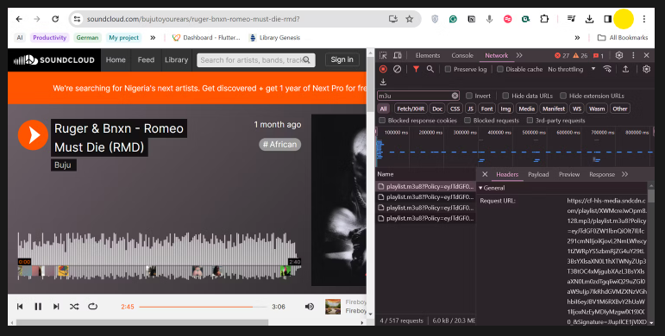The width and height of the screenshot is (665, 336).
Task: Check Hide extension URLs
Action: tap(563, 96)
